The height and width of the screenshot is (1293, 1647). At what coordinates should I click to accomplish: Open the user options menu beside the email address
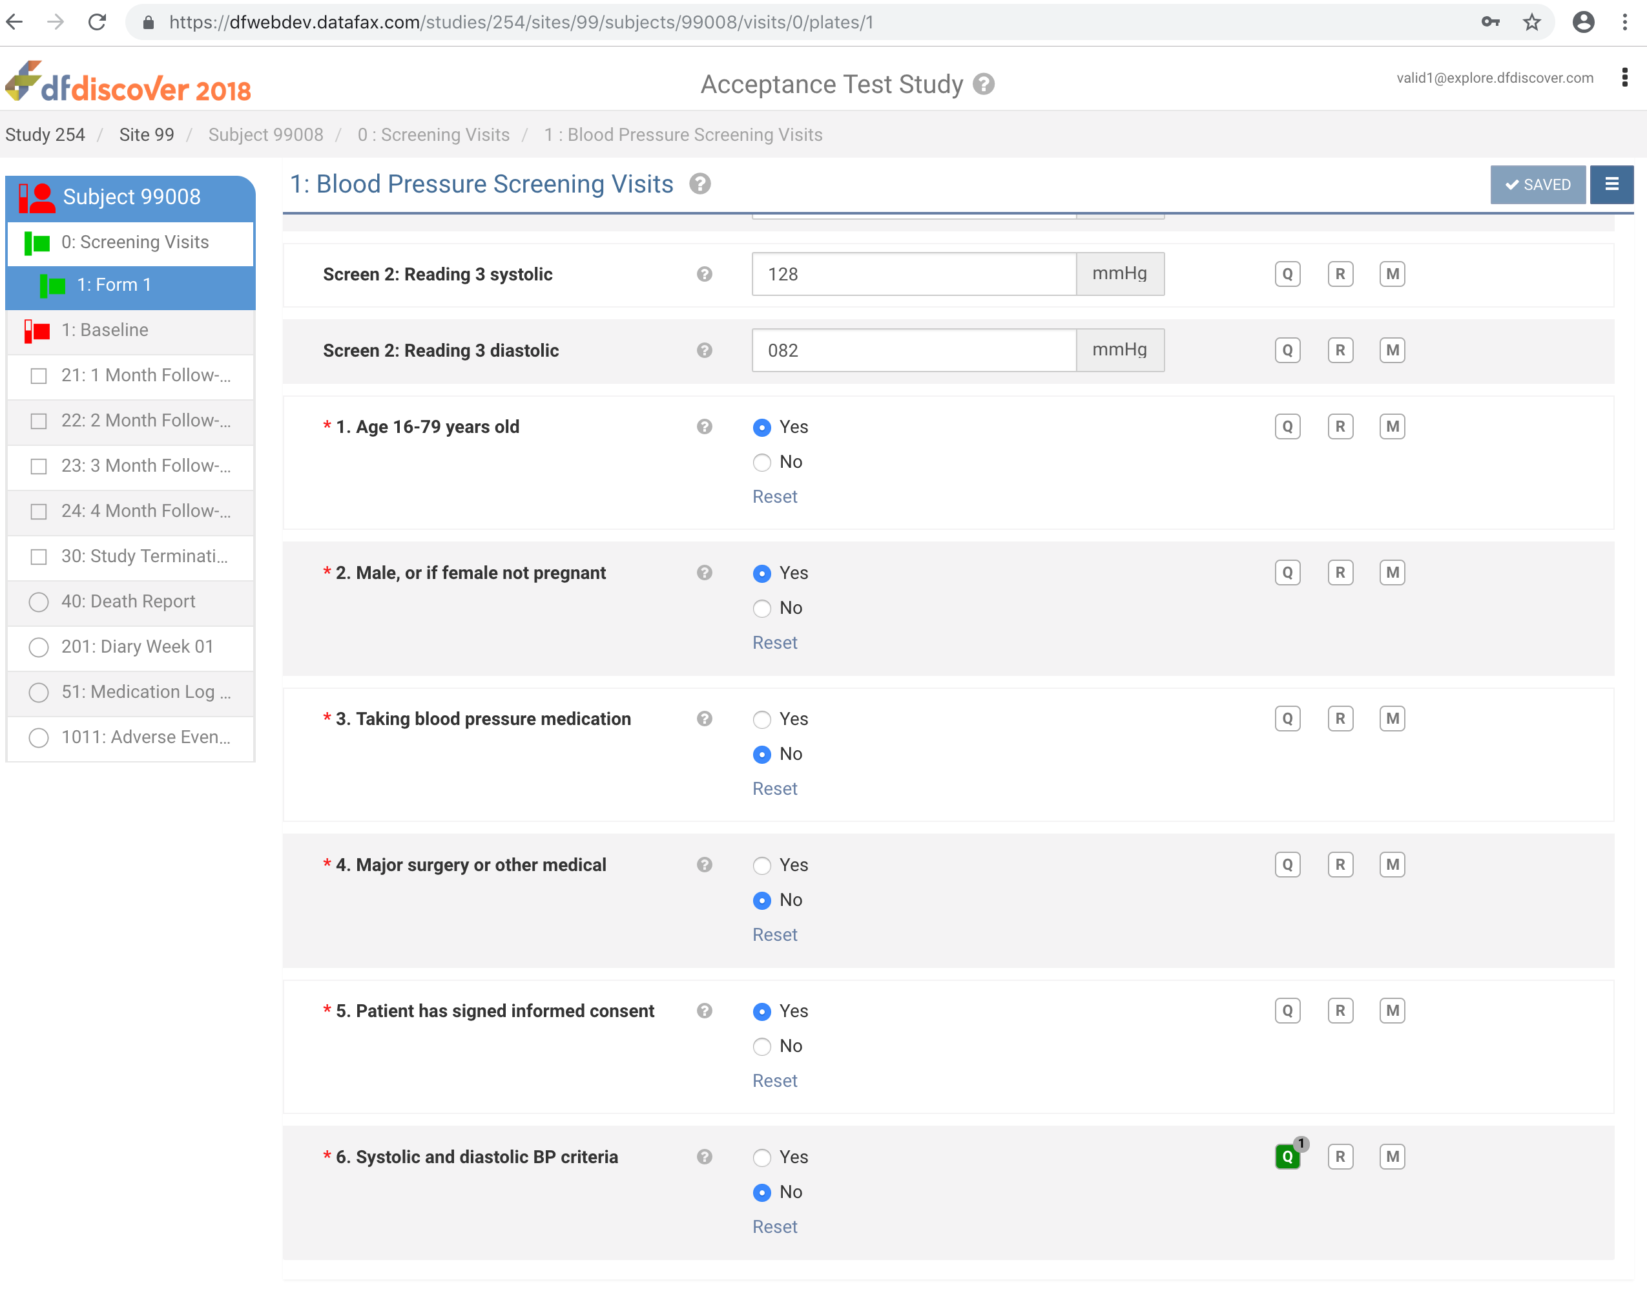pyautogui.click(x=1624, y=77)
